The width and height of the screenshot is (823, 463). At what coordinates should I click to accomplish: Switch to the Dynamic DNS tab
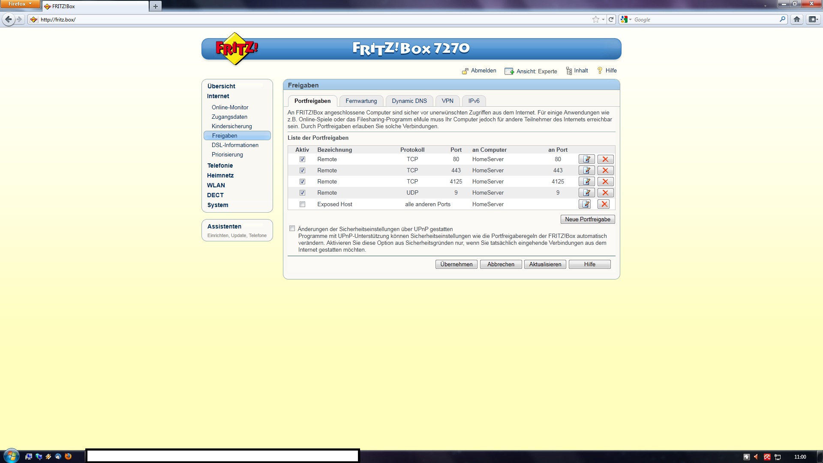click(409, 101)
